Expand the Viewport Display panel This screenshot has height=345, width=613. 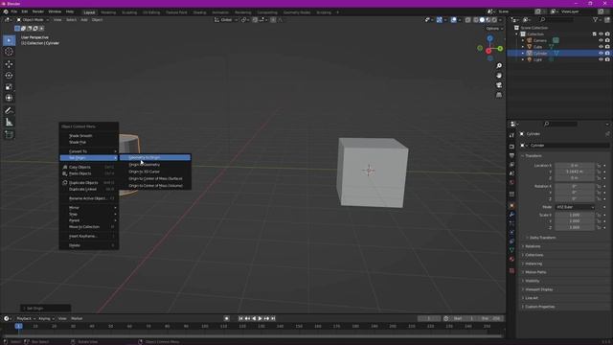pyautogui.click(x=538, y=289)
